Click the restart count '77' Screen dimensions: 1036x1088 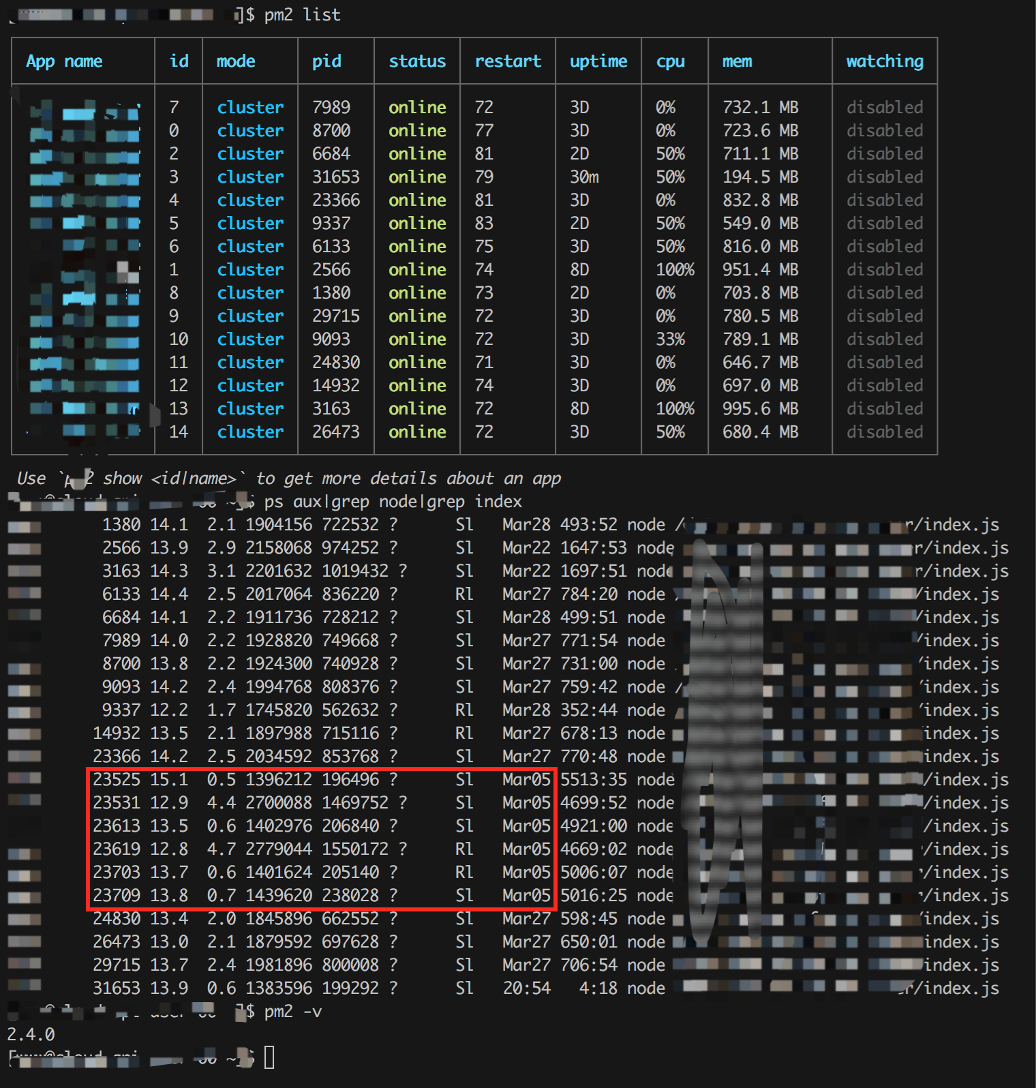(484, 131)
